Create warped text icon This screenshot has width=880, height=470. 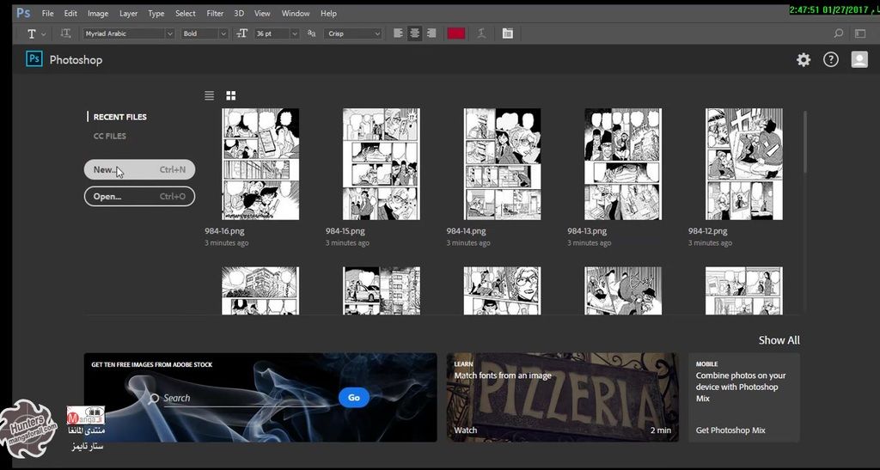pyautogui.click(x=481, y=34)
